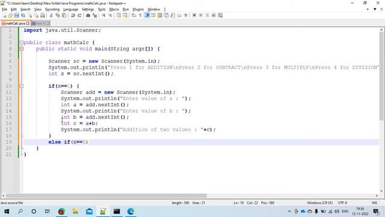385x217 pixels.
Task: Click the Redo toolbar icon
Action: pos(79,15)
